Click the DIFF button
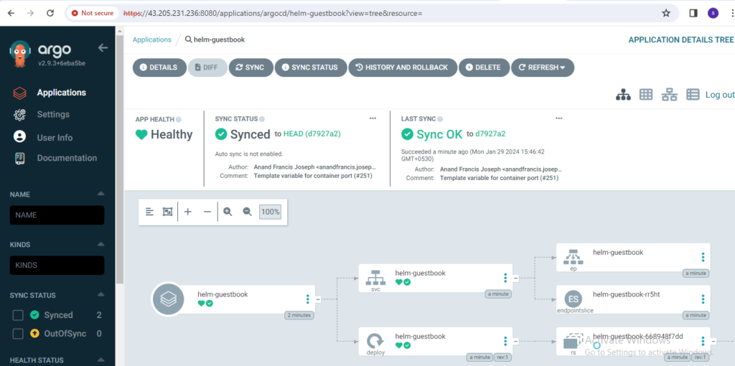 [x=207, y=67]
